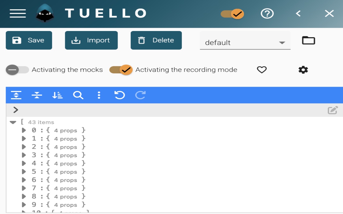This screenshot has height=214, width=343.
Task: Open the hamburger menu in the header
Action: coord(18,13)
